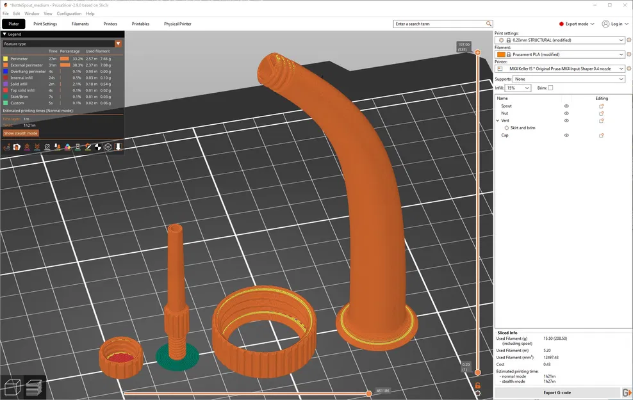
Task: Click the vertical layer slider bottom handle
Action: click(477, 372)
